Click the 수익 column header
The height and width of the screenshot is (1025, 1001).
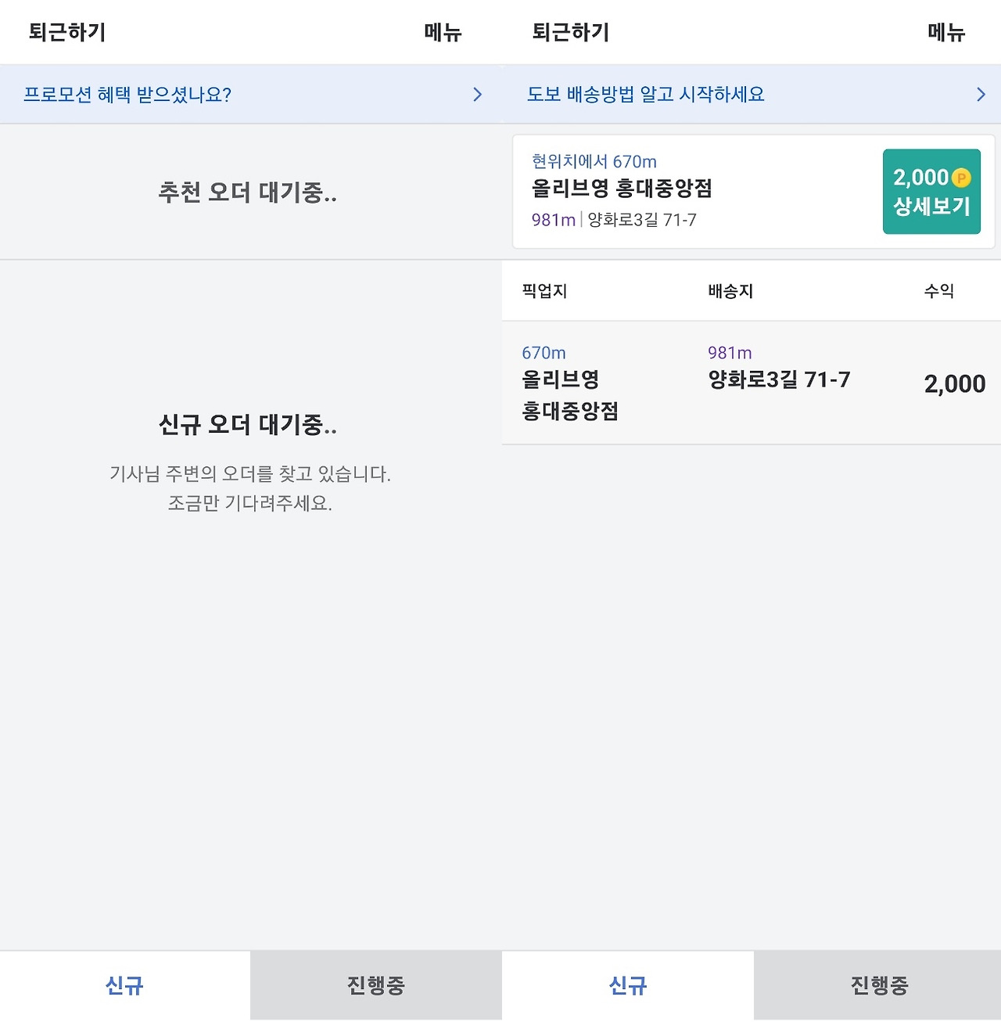[x=939, y=291]
